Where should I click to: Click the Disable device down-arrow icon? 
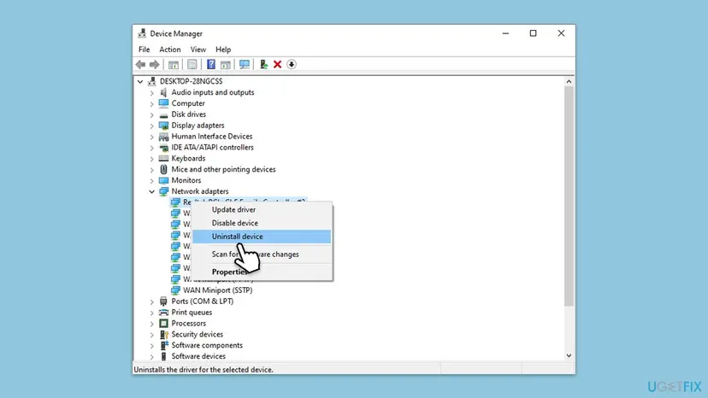292,65
